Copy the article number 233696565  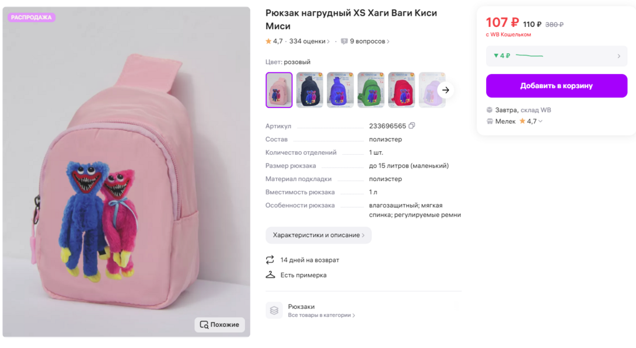coord(412,126)
